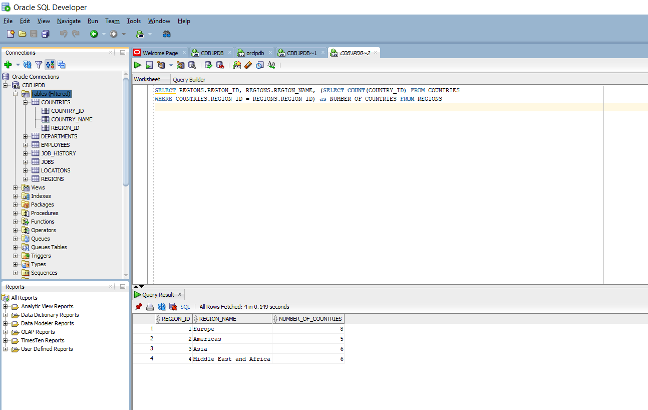The height and width of the screenshot is (410, 648).
Task: Click the green Back navigation arrow
Action: [94, 34]
